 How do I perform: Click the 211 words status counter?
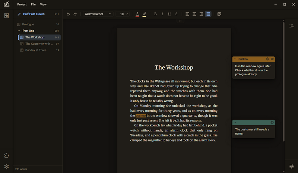coord(21,169)
